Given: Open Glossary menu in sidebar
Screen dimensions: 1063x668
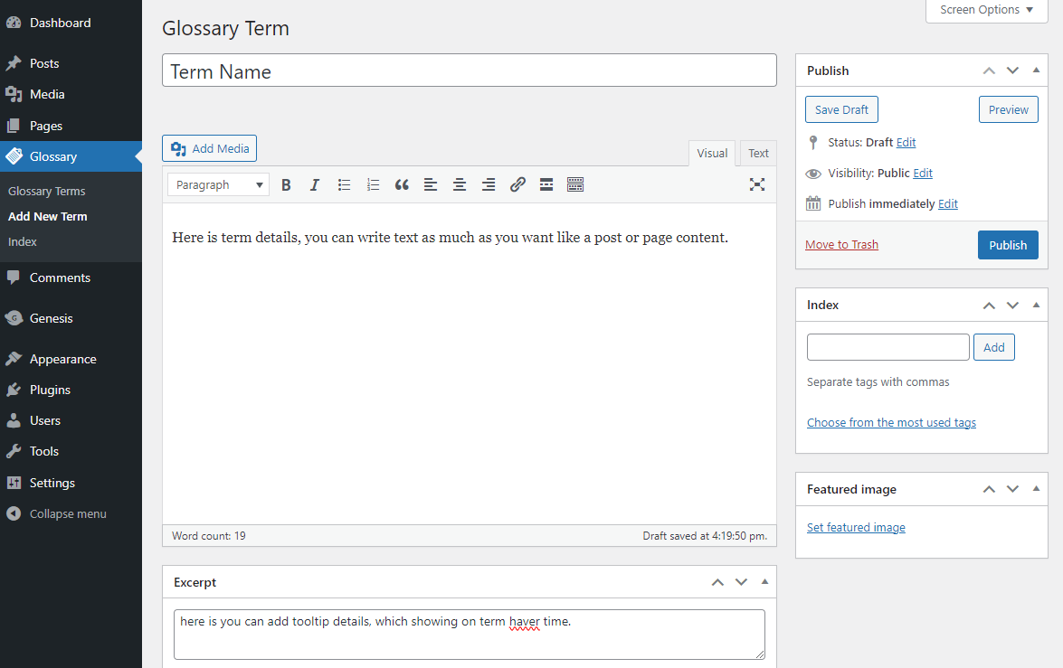Looking at the screenshot, I should point(71,156).
